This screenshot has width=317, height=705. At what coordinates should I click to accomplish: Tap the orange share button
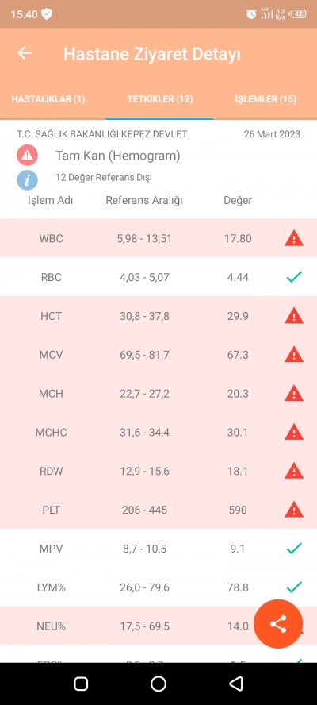pos(278,623)
